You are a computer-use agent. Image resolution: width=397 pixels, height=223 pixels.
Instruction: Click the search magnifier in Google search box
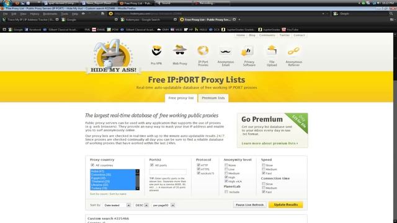point(391,14)
